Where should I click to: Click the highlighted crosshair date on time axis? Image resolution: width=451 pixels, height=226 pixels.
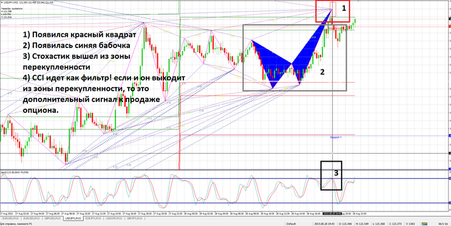click(332, 214)
